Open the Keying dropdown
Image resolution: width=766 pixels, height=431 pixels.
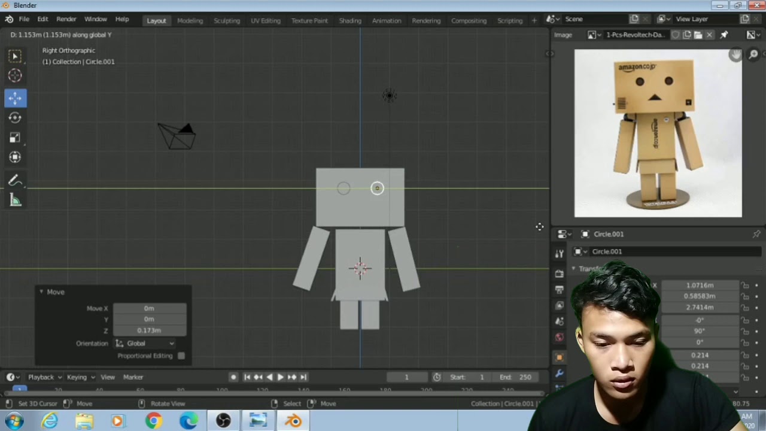tap(81, 377)
